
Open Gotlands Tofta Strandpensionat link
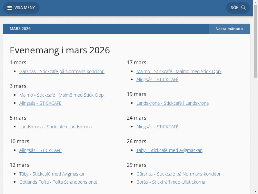[x=58, y=182]
